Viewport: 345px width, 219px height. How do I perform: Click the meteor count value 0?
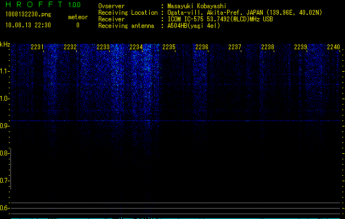pyautogui.click(x=78, y=25)
